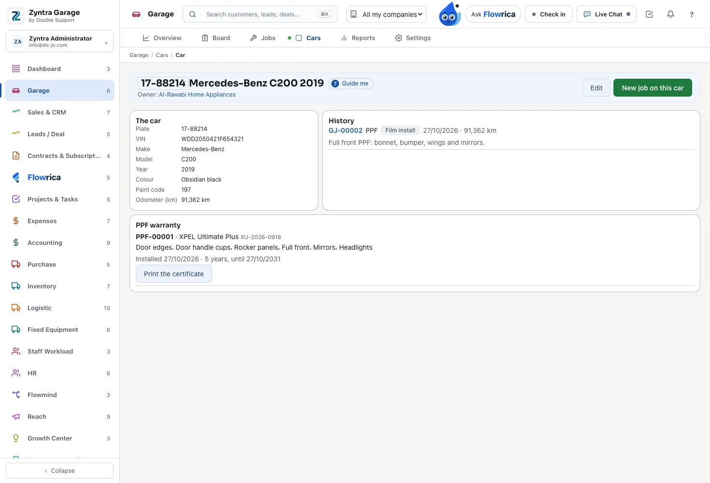The height and width of the screenshot is (483, 710).
Task: Switch to the Reports tab
Action: tap(358, 38)
